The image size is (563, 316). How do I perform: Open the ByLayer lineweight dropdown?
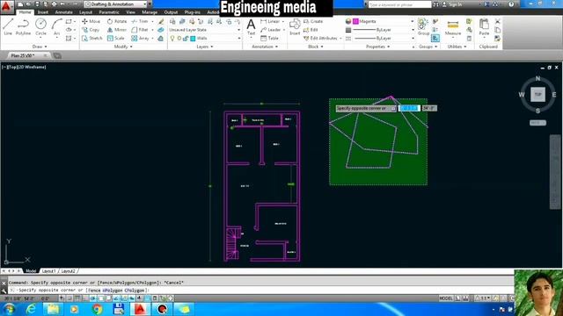383,30
